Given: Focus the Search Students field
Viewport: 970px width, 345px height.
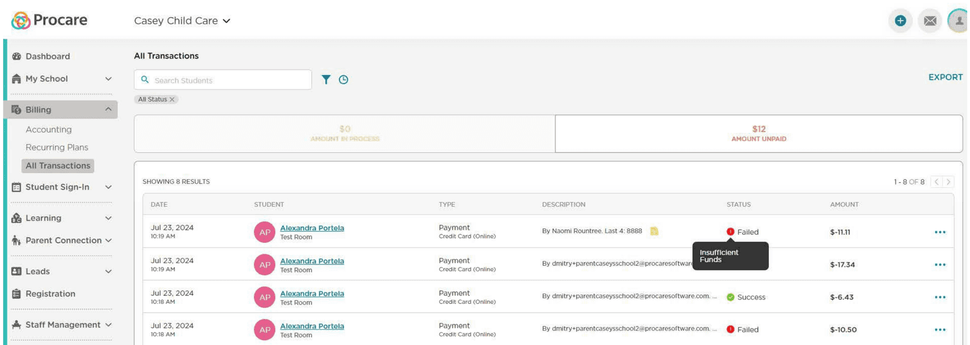Looking at the screenshot, I should pos(223,80).
